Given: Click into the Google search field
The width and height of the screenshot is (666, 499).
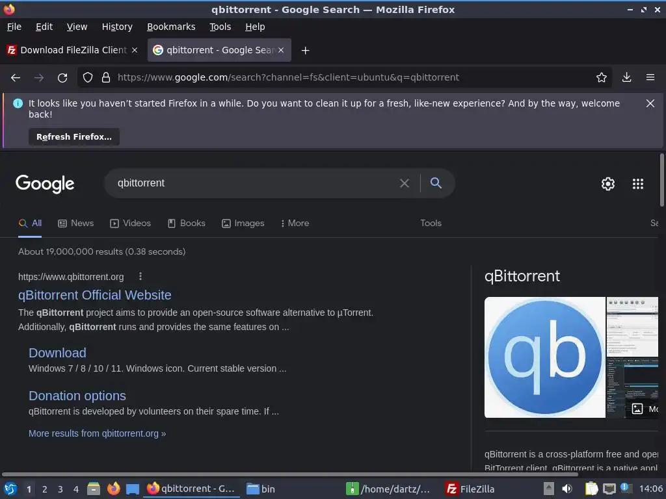Looking at the screenshot, I should 255,183.
